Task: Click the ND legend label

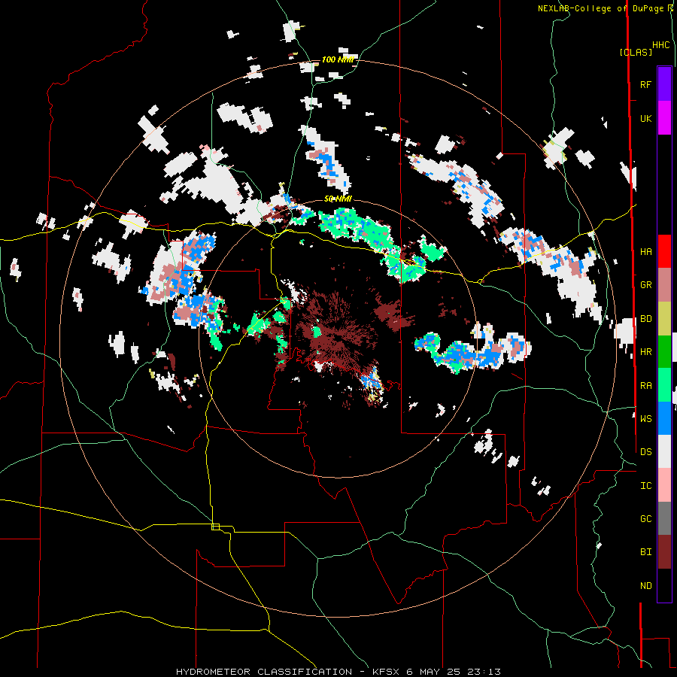Action: (x=645, y=585)
